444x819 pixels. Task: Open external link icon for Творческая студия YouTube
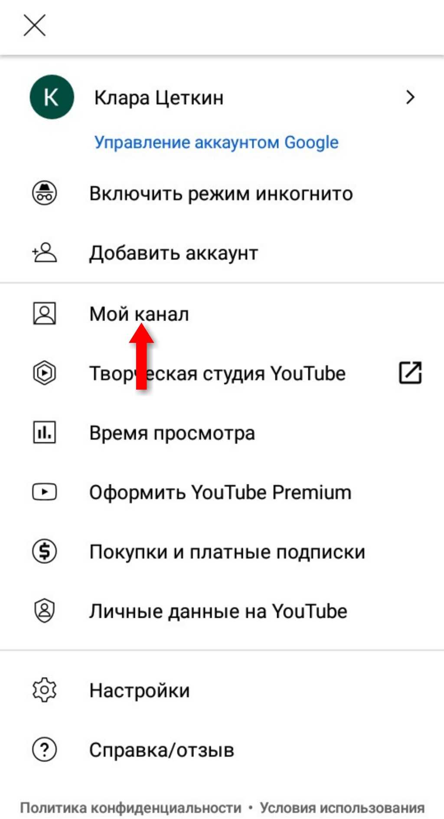[x=410, y=373]
